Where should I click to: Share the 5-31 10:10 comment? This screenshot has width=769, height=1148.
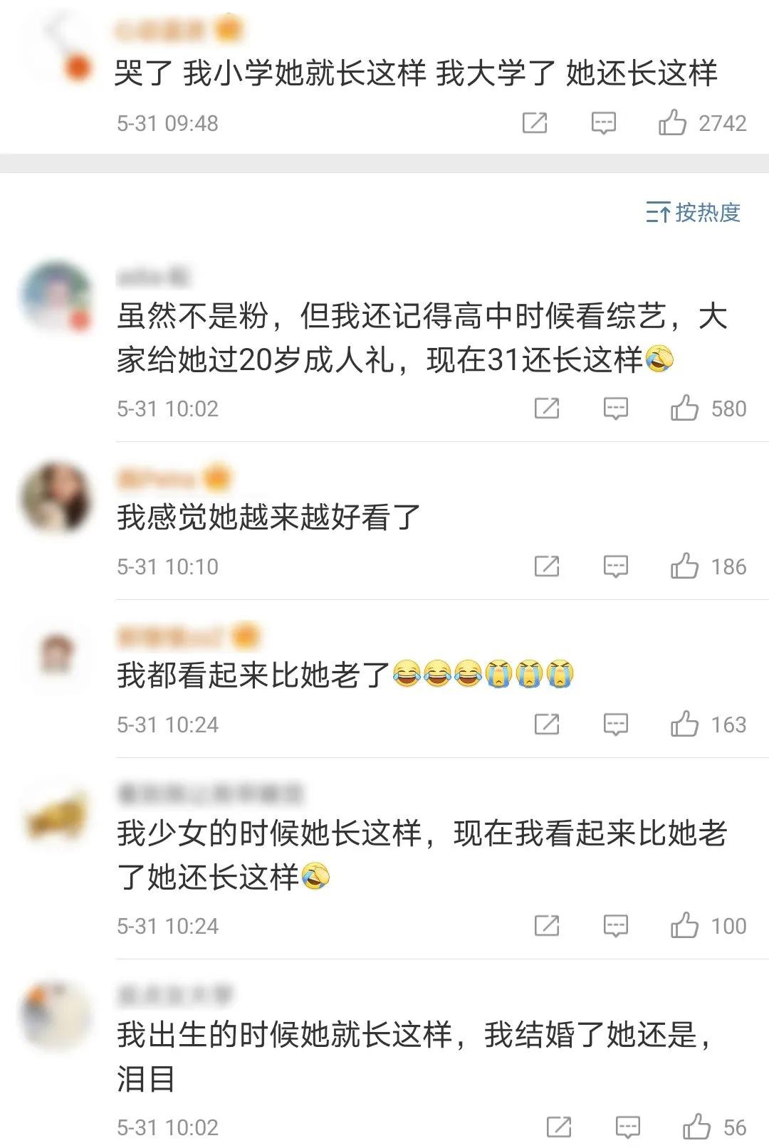(547, 567)
